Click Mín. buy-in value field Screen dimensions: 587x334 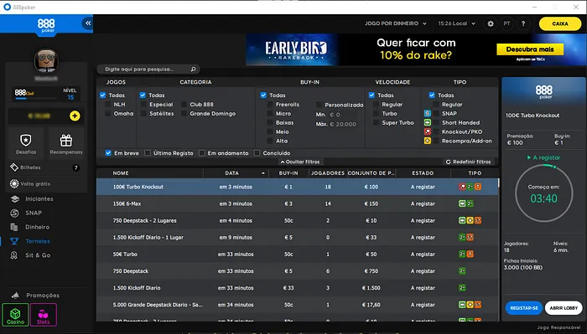342,115
